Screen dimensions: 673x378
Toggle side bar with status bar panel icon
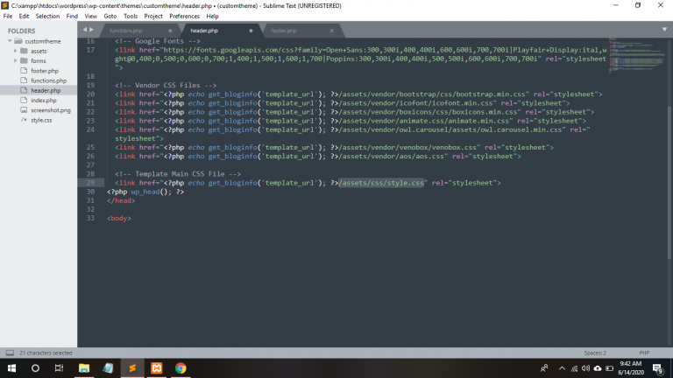[10, 353]
